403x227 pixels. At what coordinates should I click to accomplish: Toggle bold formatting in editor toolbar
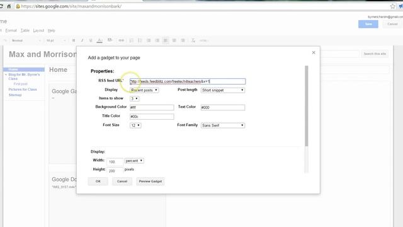click(74, 40)
